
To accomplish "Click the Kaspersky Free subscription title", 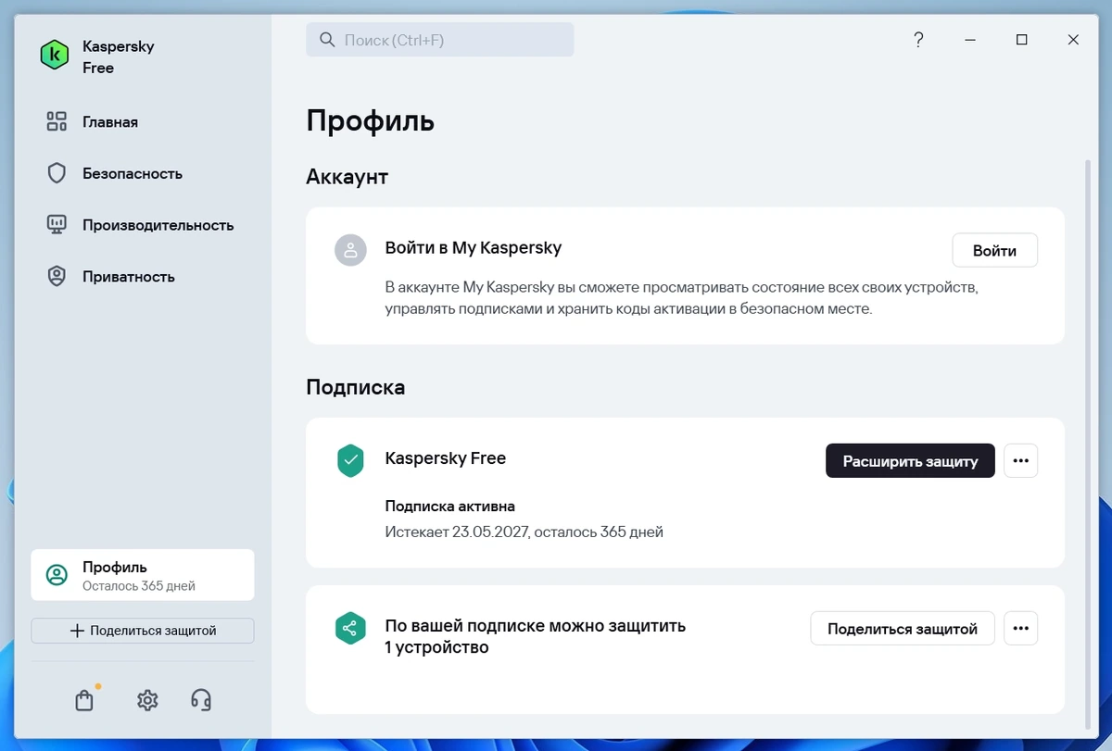I will [x=446, y=457].
